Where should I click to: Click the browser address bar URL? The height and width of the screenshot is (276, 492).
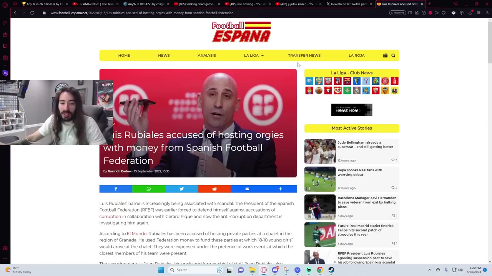pyautogui.click(x=142, y=13)
